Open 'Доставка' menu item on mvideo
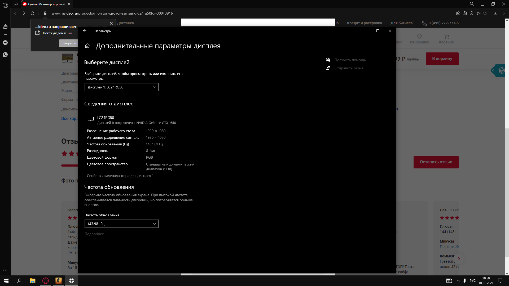The image size is (509, 286). 125,23
